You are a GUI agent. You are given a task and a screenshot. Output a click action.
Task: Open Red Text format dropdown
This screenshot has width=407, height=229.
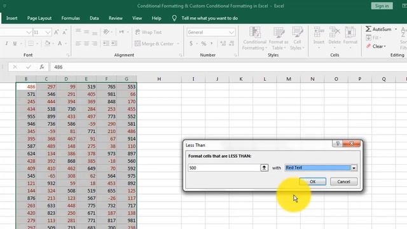[354, 168]
